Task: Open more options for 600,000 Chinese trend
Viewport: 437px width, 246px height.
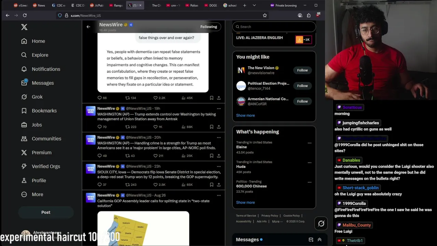Action: pyautogui.click(x=309, y=182)
